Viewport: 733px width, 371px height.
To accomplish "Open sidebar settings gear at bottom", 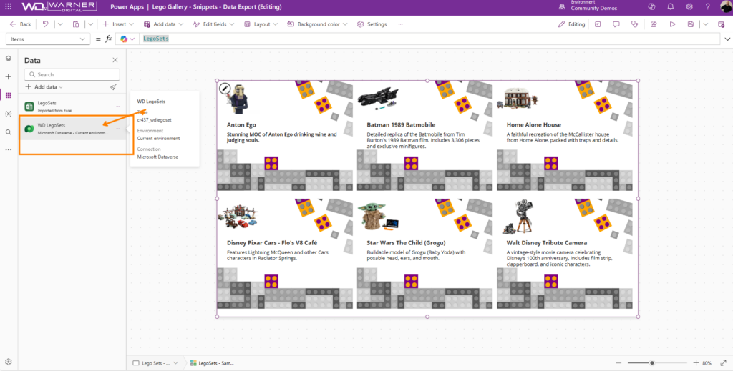I will [9, 362].
